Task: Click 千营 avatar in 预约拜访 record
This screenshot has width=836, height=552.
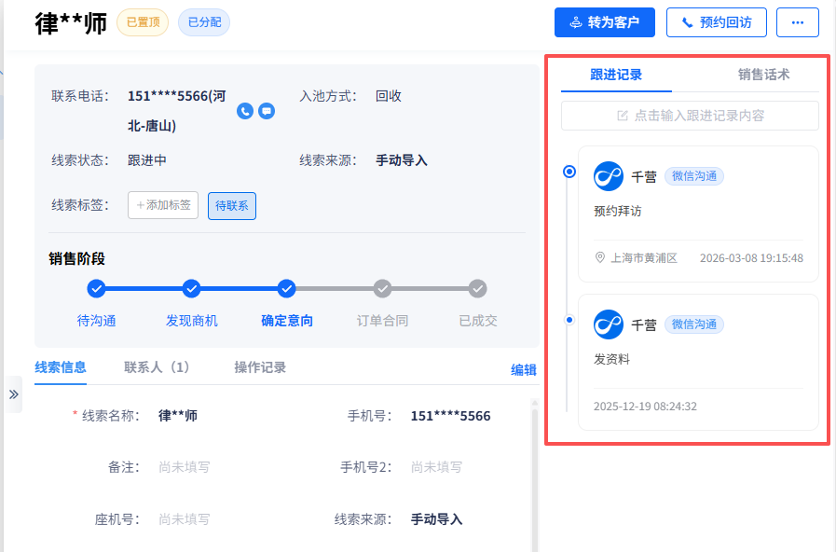Action: point(609,176)
